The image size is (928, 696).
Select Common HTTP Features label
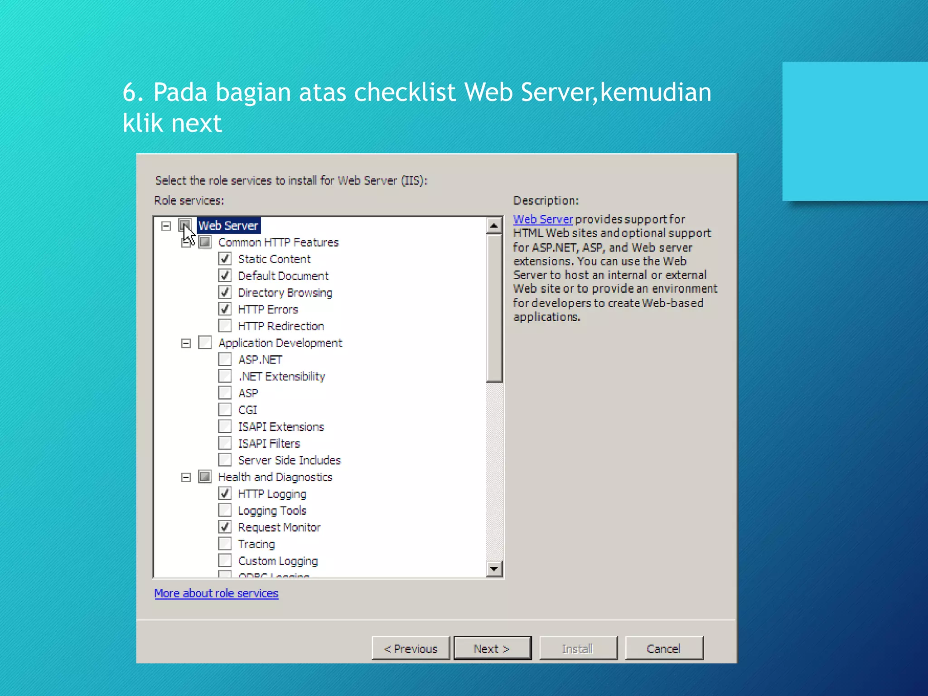pos(278,242)
